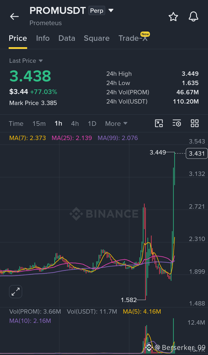The width and height of the screenshot is (208, 355).
Task: Switch to the Price tab
Action: (18, 38)
